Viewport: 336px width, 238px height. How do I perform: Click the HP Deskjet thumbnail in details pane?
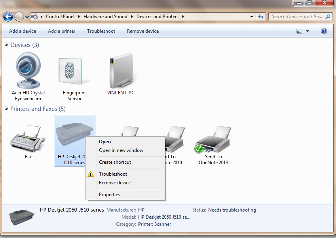pos(21,217)
